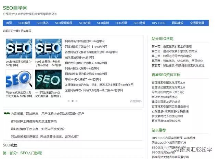Viewport: 219px width, 159px height.
Task: Open the 空间服务器 navigation item
Action: coord(197,23)
